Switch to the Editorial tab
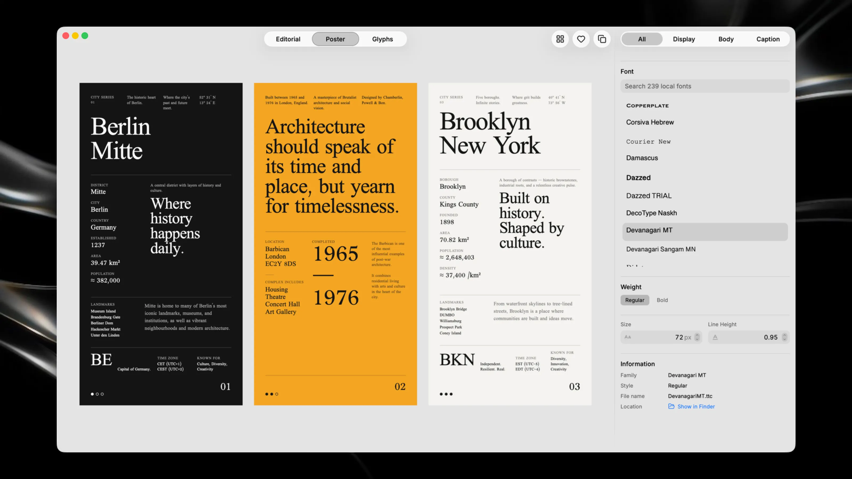The image size is (852, 479). point(288,39)
